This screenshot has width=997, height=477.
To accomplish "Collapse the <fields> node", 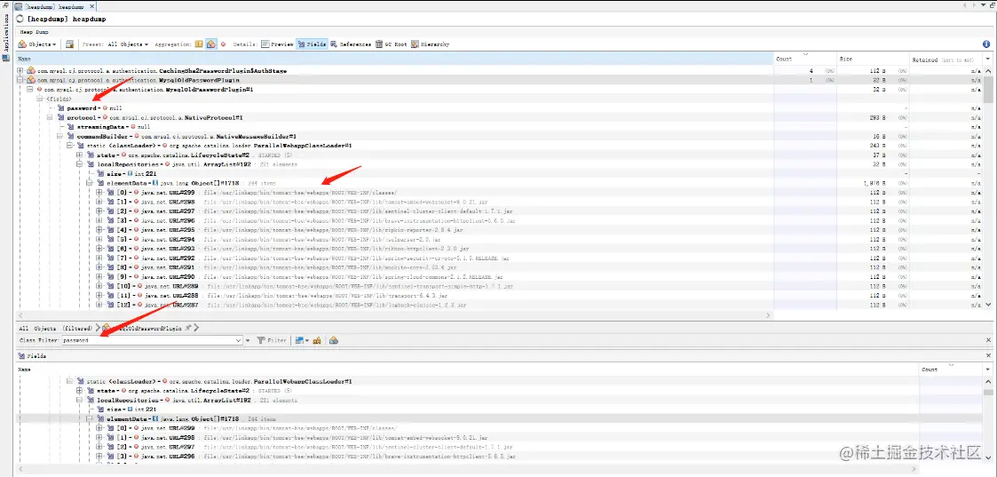I will point(40,99).
